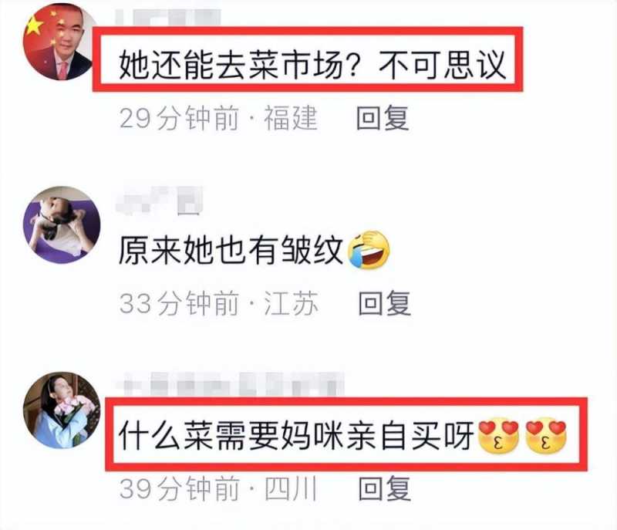Click 回复 under the 29分钟前 comment
The height and width of the screenshot is (530, 617).
(x=383, y=117)
